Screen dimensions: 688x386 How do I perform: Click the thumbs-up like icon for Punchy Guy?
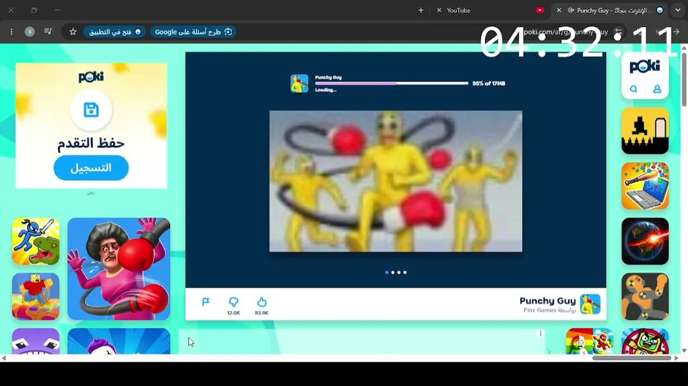[261, 302]
